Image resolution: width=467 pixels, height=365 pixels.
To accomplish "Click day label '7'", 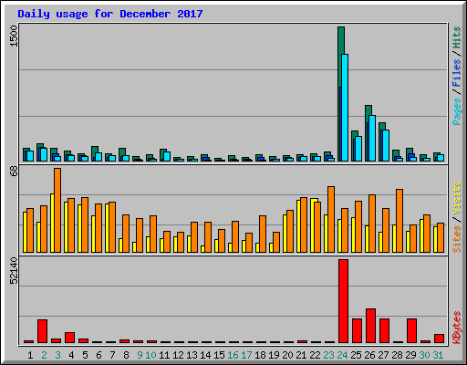I will [112, 355].
